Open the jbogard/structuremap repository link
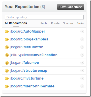This screenshot has width=91, height=97. click(29, 71)
